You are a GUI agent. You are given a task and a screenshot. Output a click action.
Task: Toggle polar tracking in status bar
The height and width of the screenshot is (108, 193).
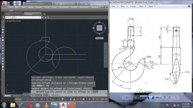41,99
